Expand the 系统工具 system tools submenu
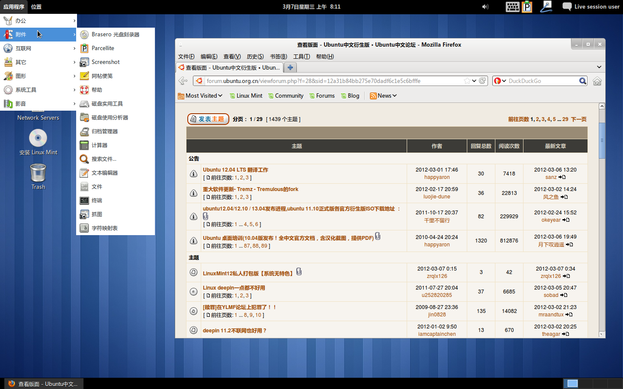 (x=38, y=90)
